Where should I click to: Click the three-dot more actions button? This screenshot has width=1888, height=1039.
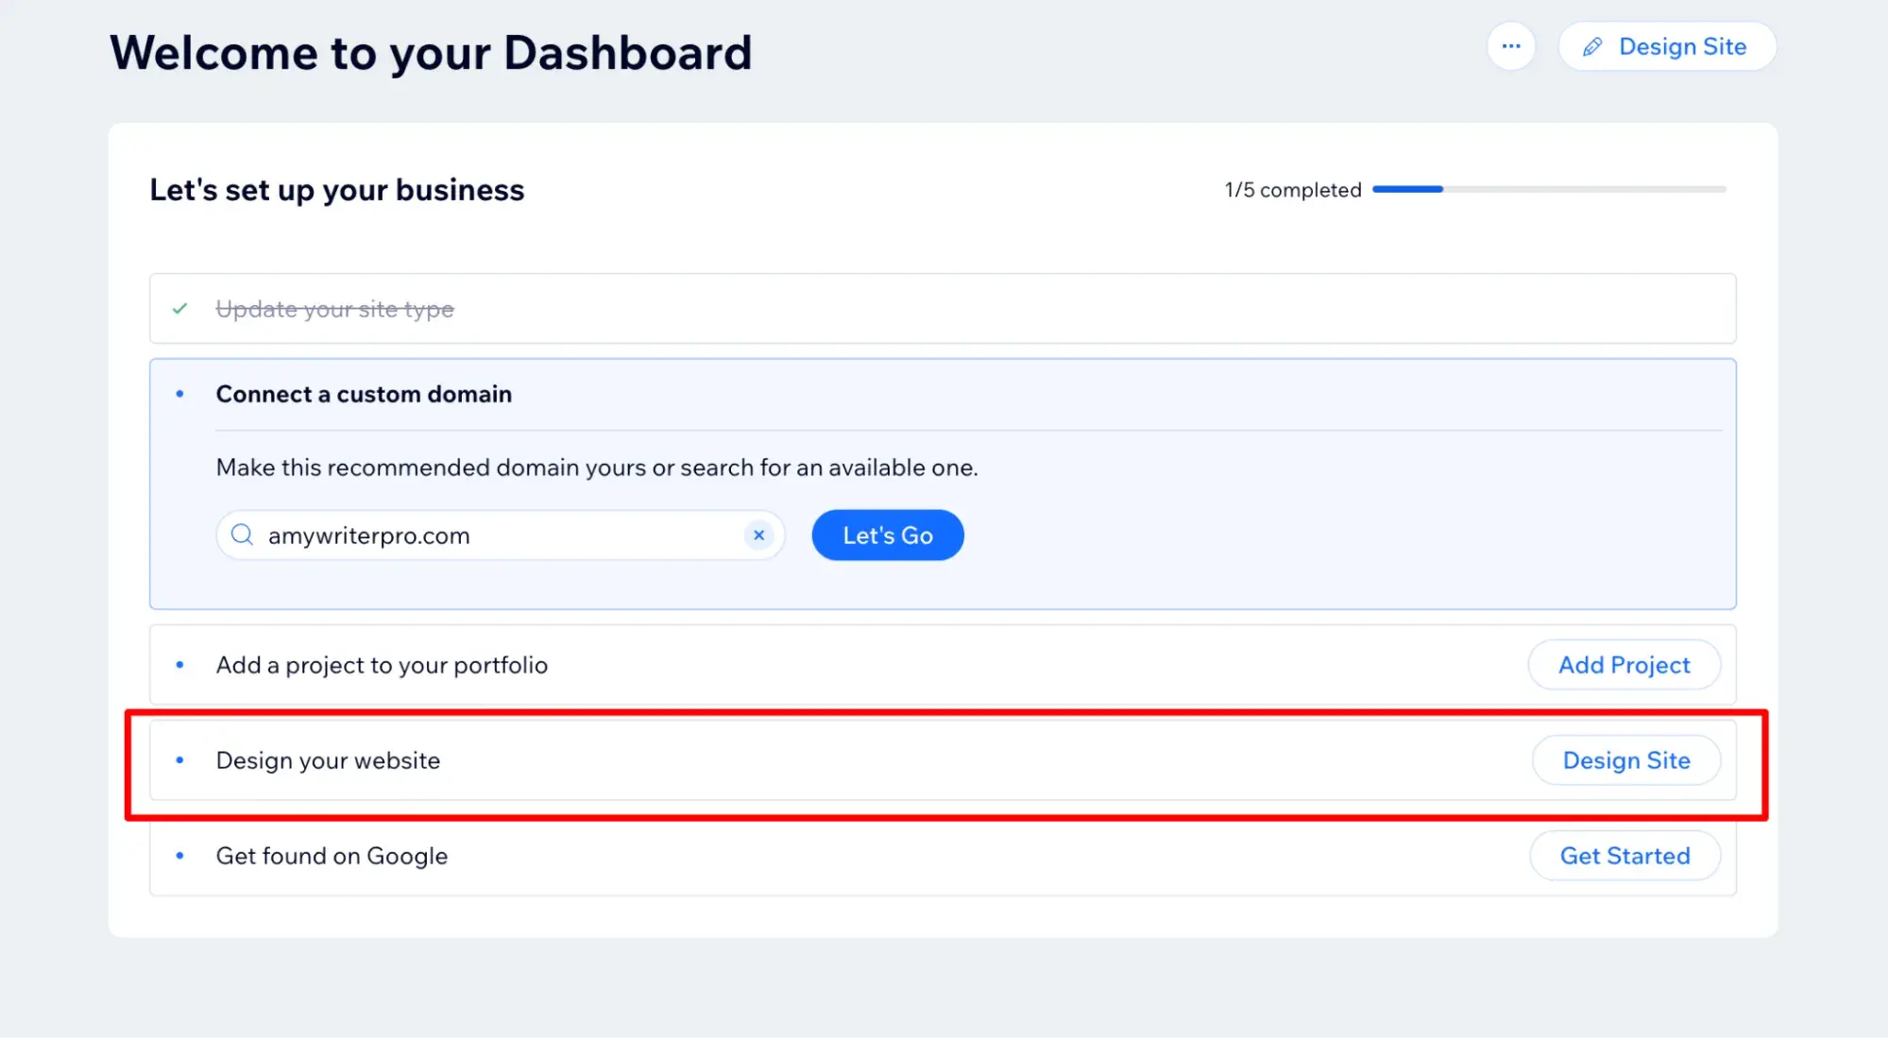pyautogui.click(x=1511, y=46)
